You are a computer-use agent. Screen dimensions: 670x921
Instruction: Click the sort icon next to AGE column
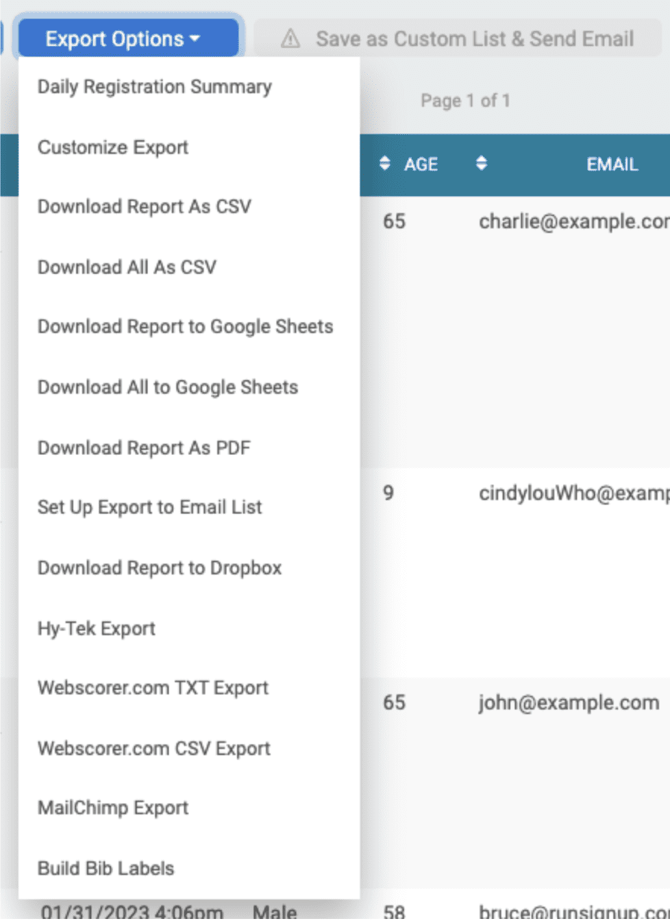click(384, 164)
